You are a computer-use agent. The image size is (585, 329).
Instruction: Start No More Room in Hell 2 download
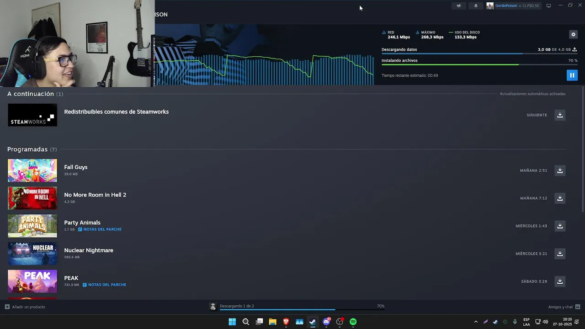(560, 198)
